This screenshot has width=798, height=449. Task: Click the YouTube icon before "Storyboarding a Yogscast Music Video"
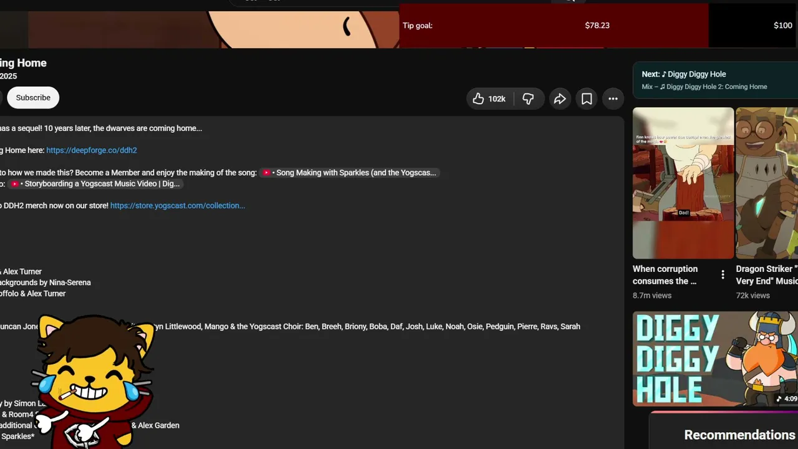click(15, 184)
